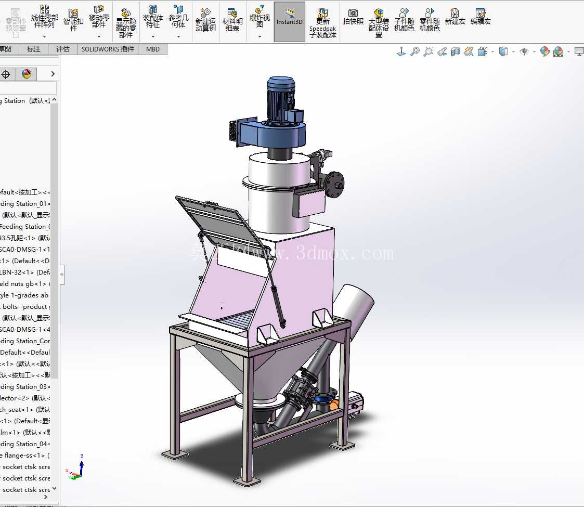Viewport: 584px width, 507px height.
Task: Open View Orientation dropdown arrow
Action: (493, 52)
